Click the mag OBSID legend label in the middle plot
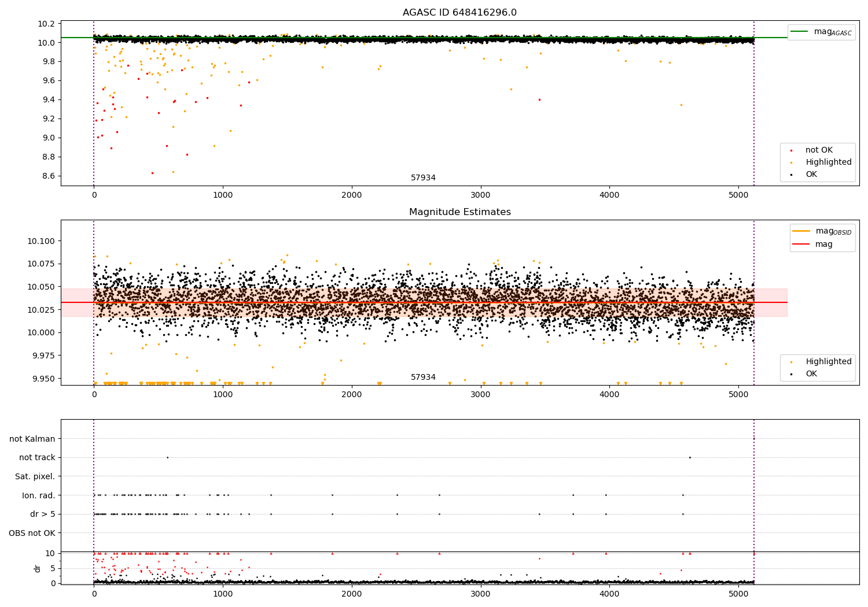 (x=834, y=231)
